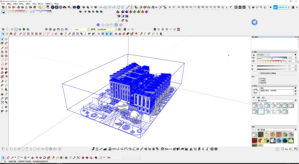Switch to the 编辑 tab in styles panel
Image resolution: width=299 pixels, height=164 pixels.
click(258, 97)
